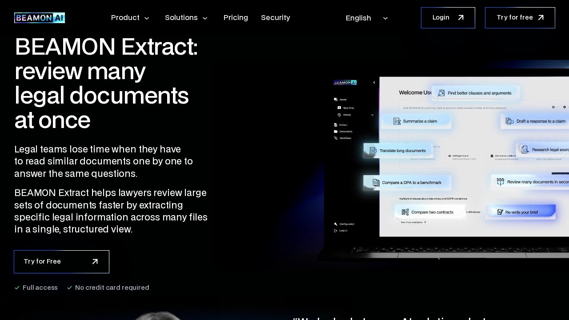Expand the Solutions dropdown menu
569x320 pixels.
186,18
